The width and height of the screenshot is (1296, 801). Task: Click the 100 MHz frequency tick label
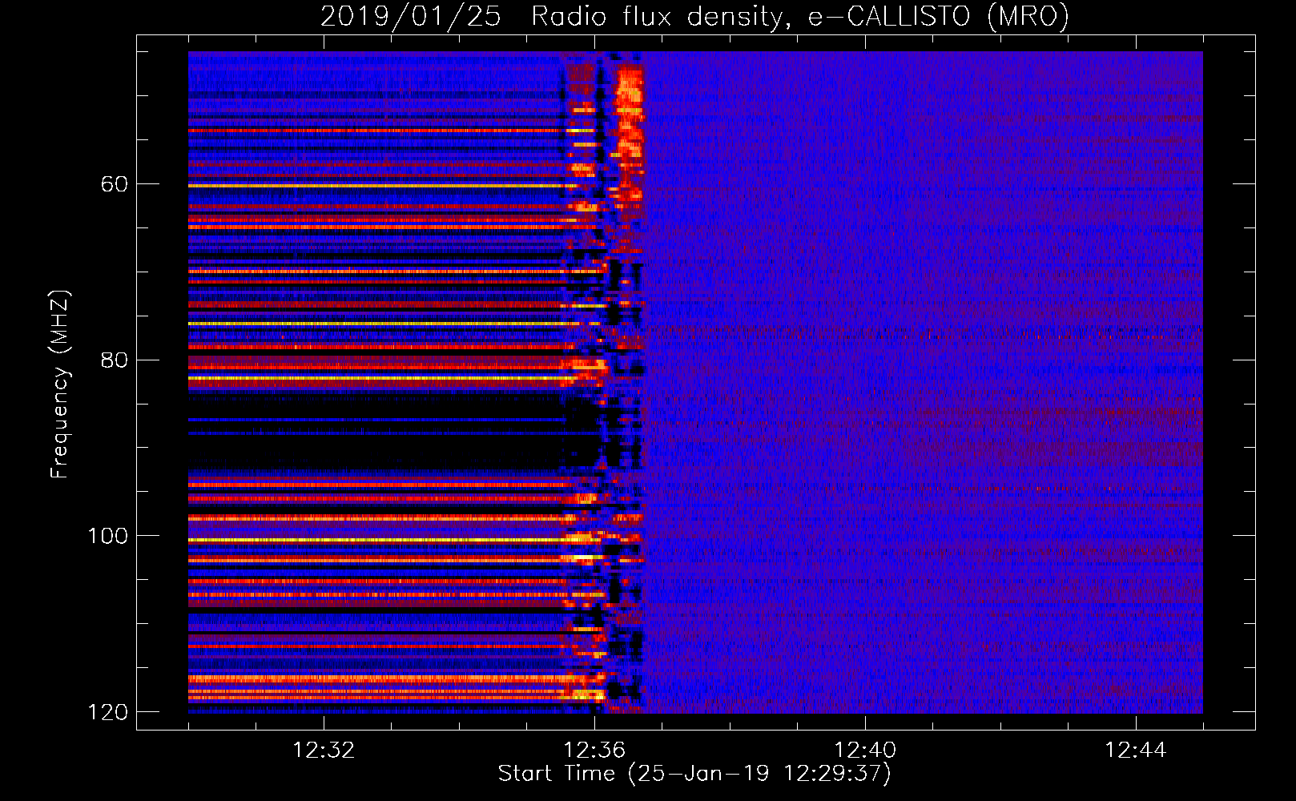coord(107,536)
